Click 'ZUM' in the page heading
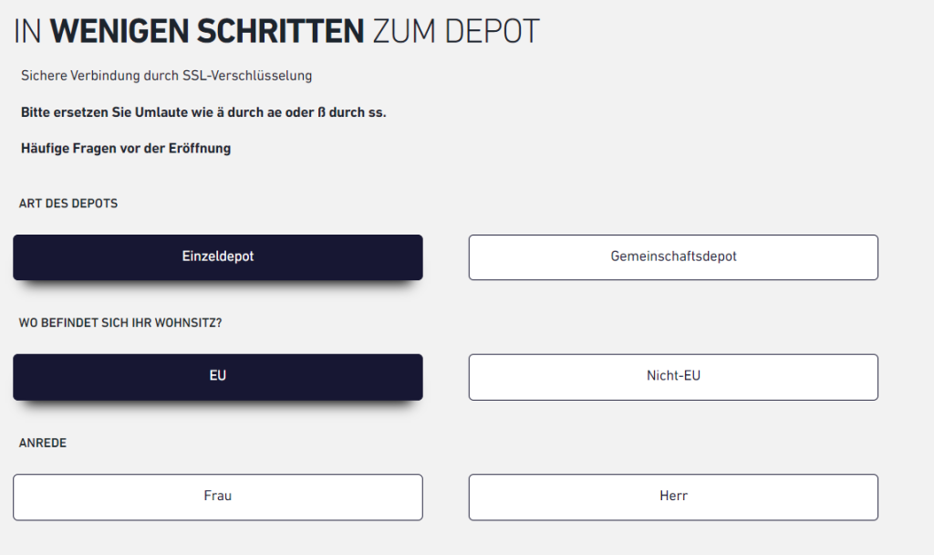 click(407, 32)
